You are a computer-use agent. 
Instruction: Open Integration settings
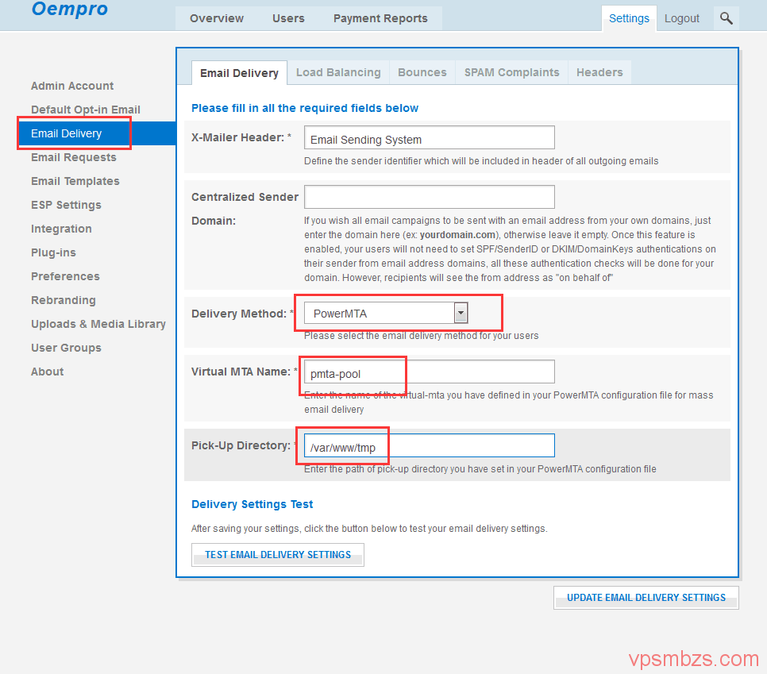61,229
